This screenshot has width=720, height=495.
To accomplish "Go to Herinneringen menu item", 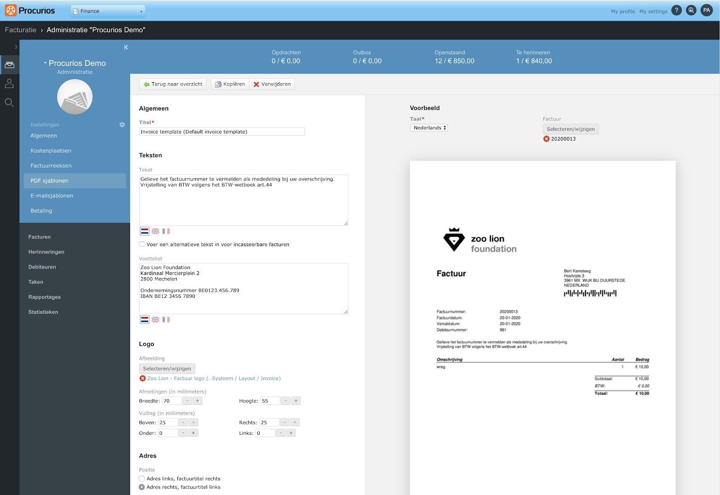I will click(46, 252).
